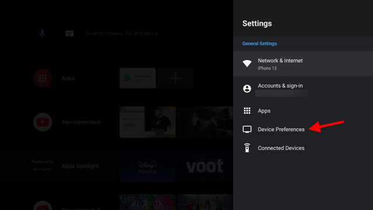Select the Recommended row label beside YouTube

pyautogui.click(x=81, y=122)
